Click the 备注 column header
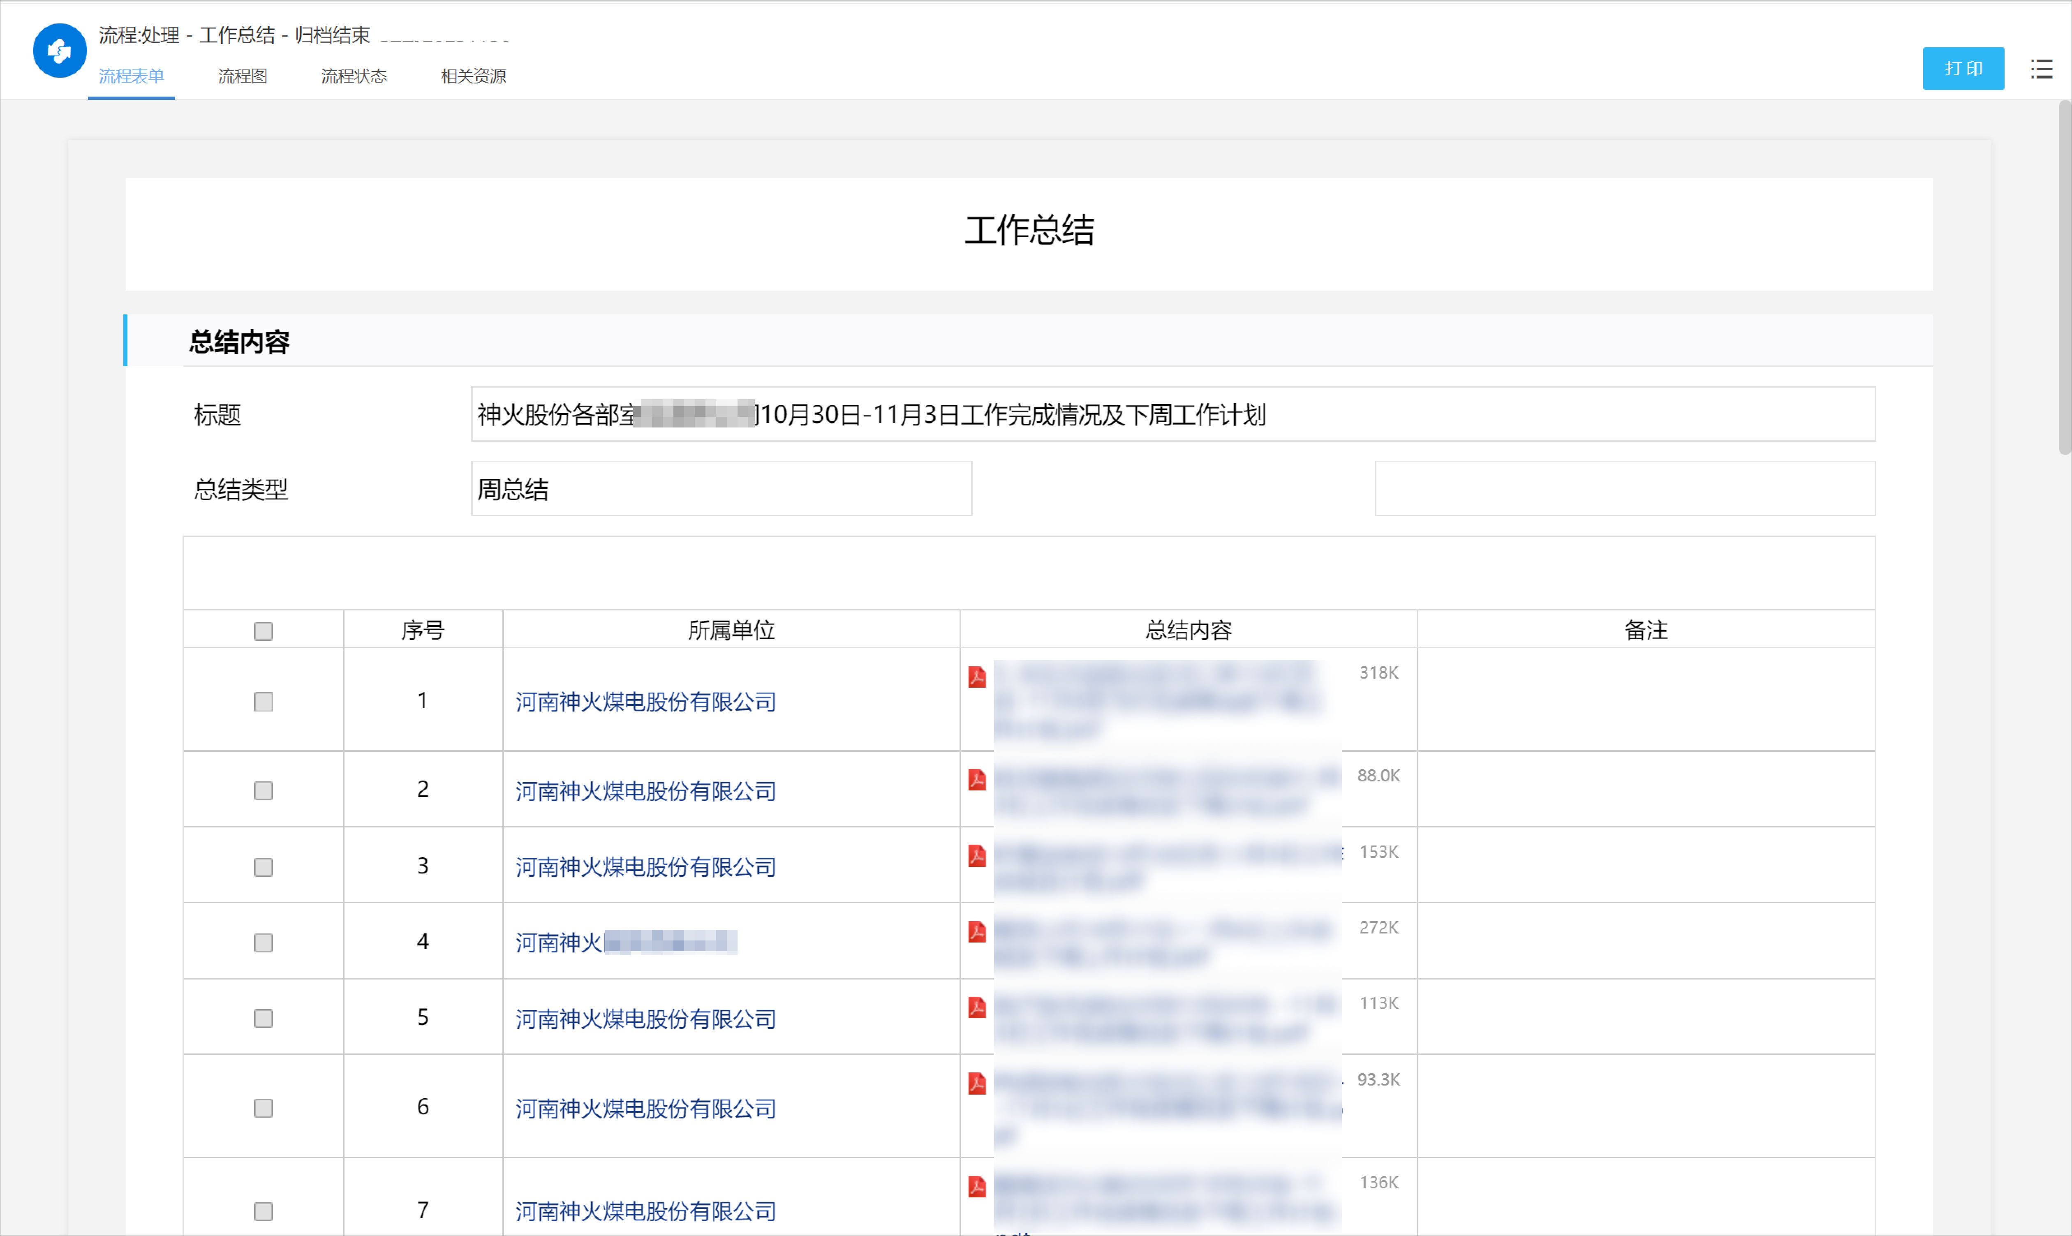 (x=1646, y=631)
